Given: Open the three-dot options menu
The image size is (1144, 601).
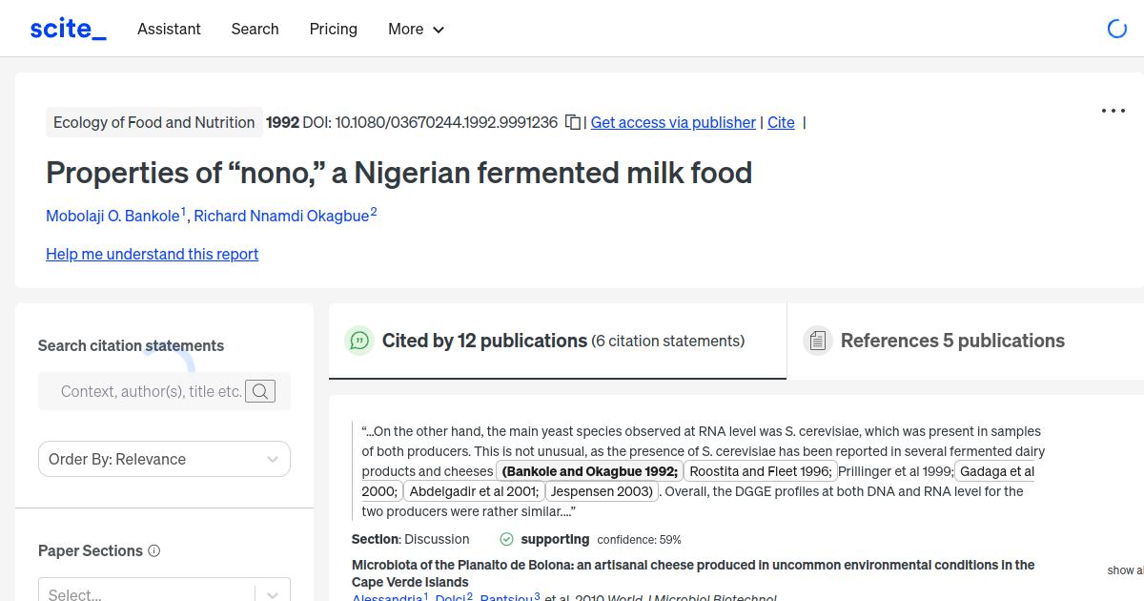Looking at the screenshot, I should (x=1113, y=111).
